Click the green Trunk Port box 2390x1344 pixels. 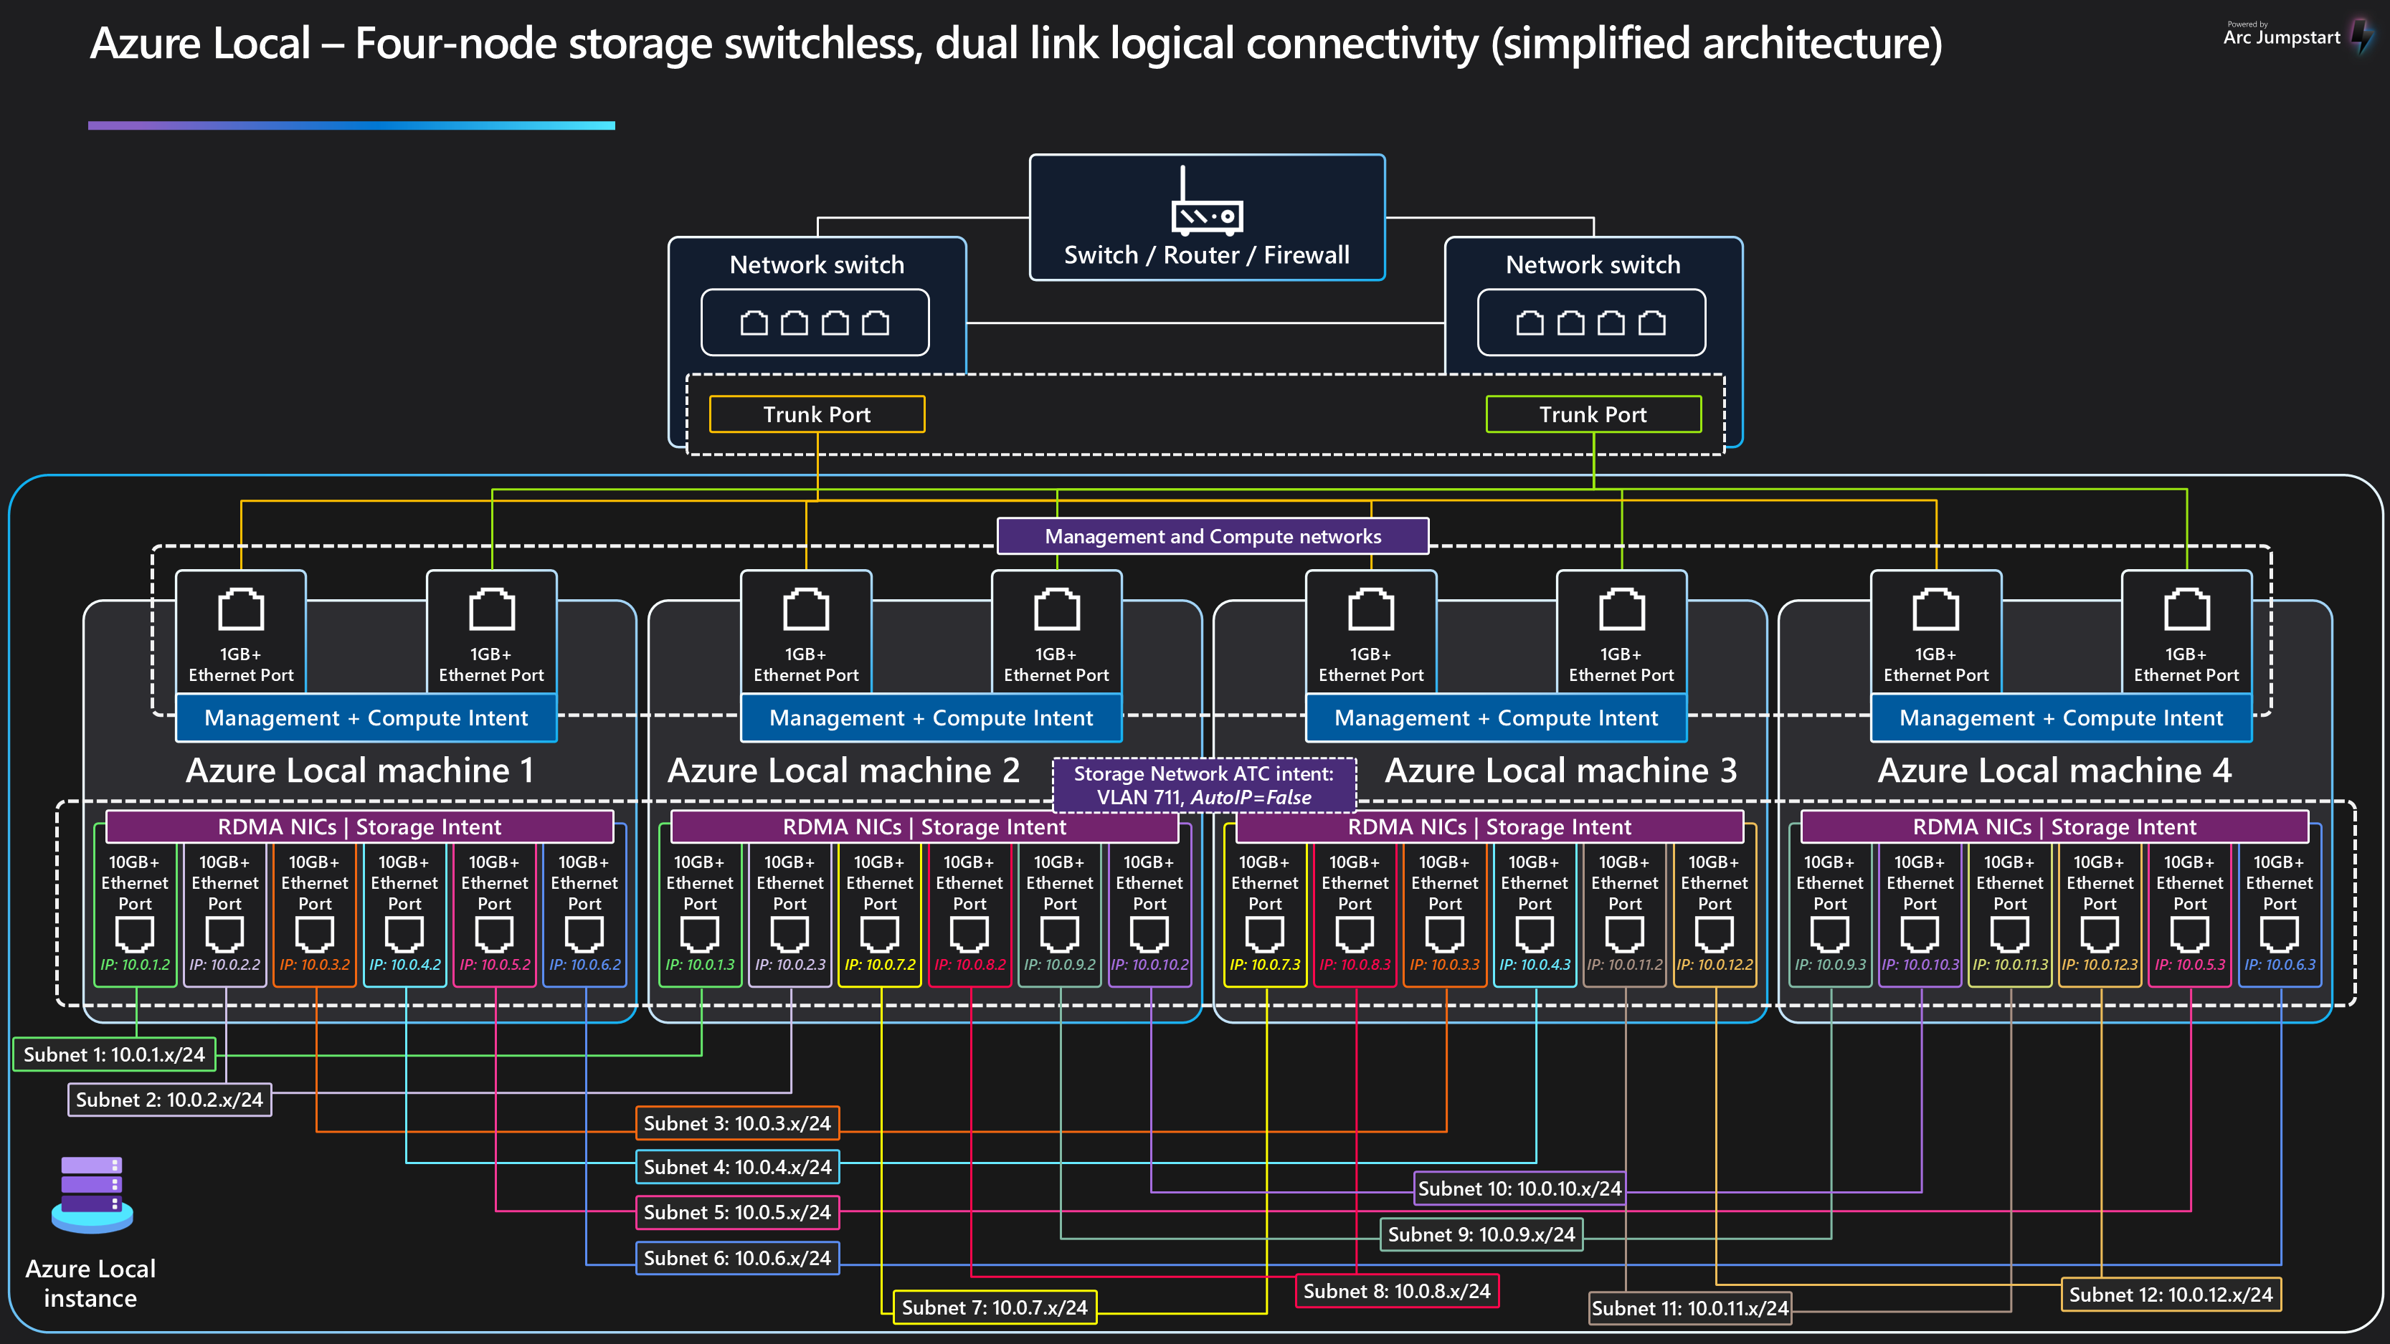coord(1593,414)
